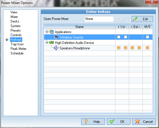This screenshot has height=128, width=159.
Task: Select the Applications tree row text
Action: [x=63, y=32]
